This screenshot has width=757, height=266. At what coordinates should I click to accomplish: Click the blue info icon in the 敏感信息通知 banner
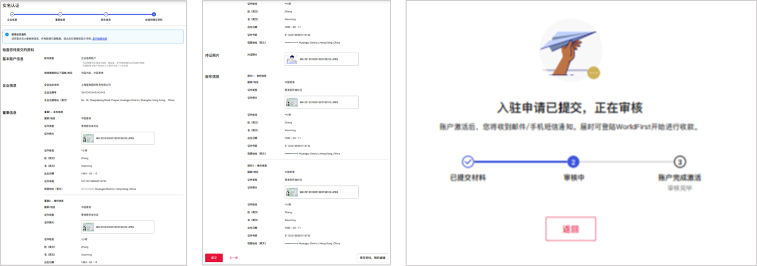coord(7,34)
